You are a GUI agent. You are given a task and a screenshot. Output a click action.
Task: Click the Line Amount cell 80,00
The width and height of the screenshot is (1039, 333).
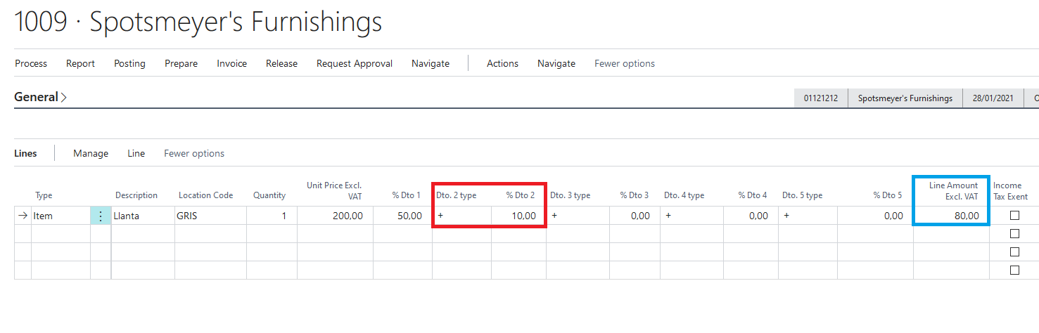coord(951,216)
